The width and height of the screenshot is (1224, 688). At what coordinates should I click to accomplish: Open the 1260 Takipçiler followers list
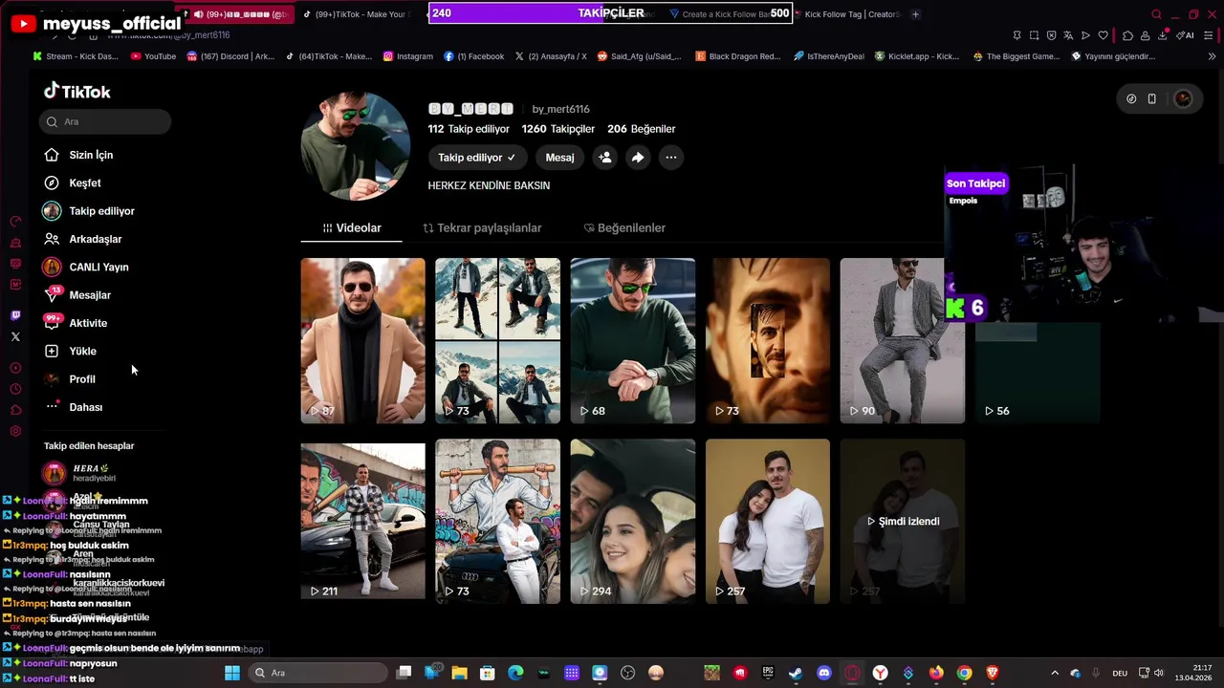[x=558, y=129]
